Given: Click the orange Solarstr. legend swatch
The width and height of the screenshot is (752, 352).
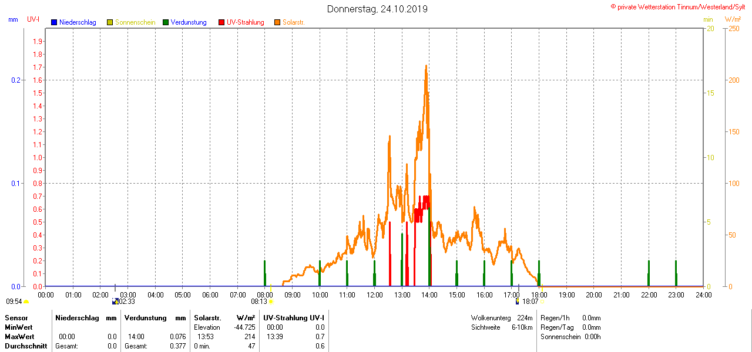Looking at the screenshot, I should pyautogui.click(x=277, y=22).
